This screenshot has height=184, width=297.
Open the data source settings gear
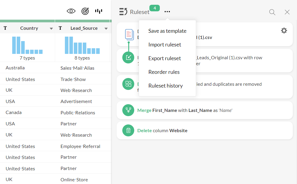click(x=284, y=30)
